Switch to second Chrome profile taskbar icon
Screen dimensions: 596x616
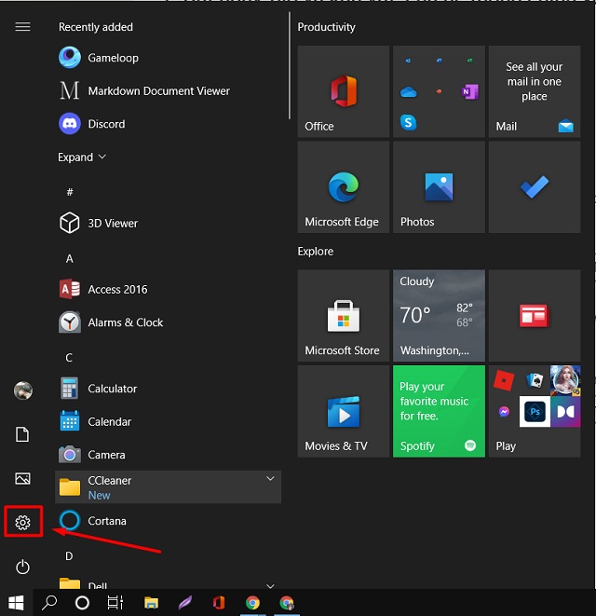point(287,603)
